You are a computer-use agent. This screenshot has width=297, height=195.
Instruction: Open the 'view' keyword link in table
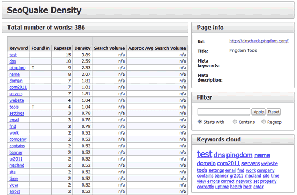pos(14,185)
